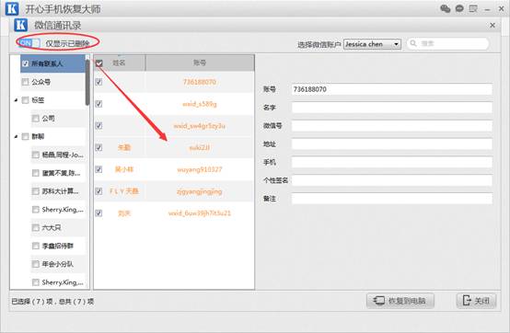
Task: Open the chat bubble feedback icon
Action: pyautogui.click(x=459, y=9)
